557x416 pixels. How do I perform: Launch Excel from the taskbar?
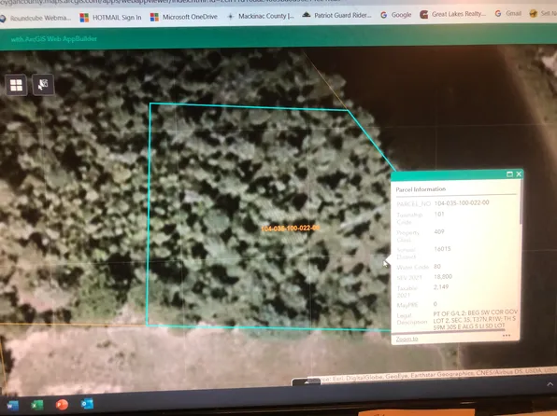click(37, 405)
